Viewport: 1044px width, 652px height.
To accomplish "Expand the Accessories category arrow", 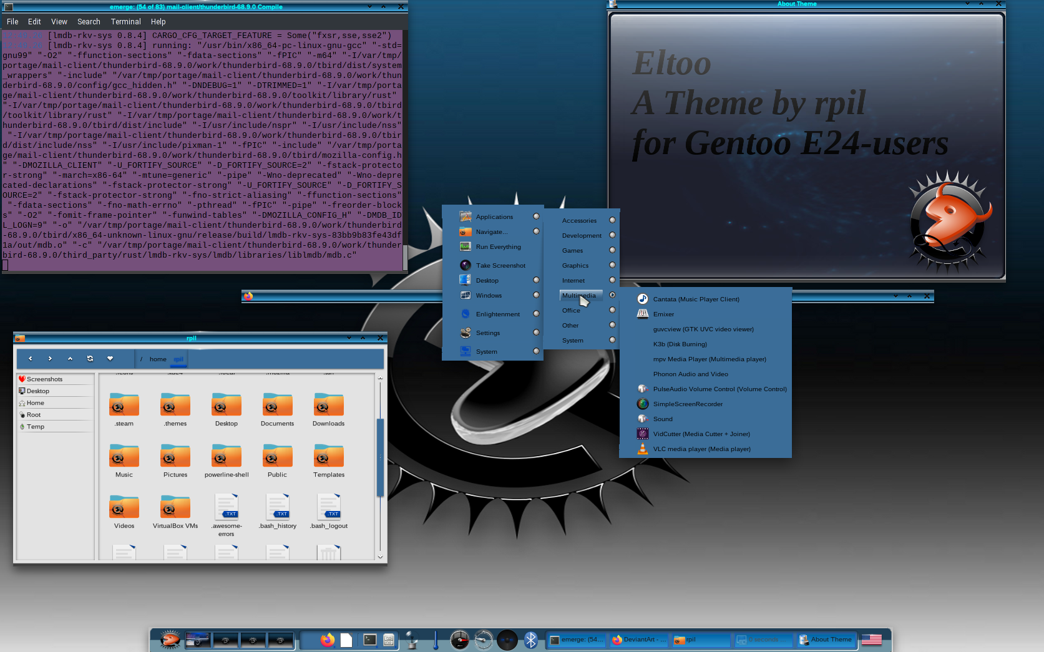I will point(612,220).
